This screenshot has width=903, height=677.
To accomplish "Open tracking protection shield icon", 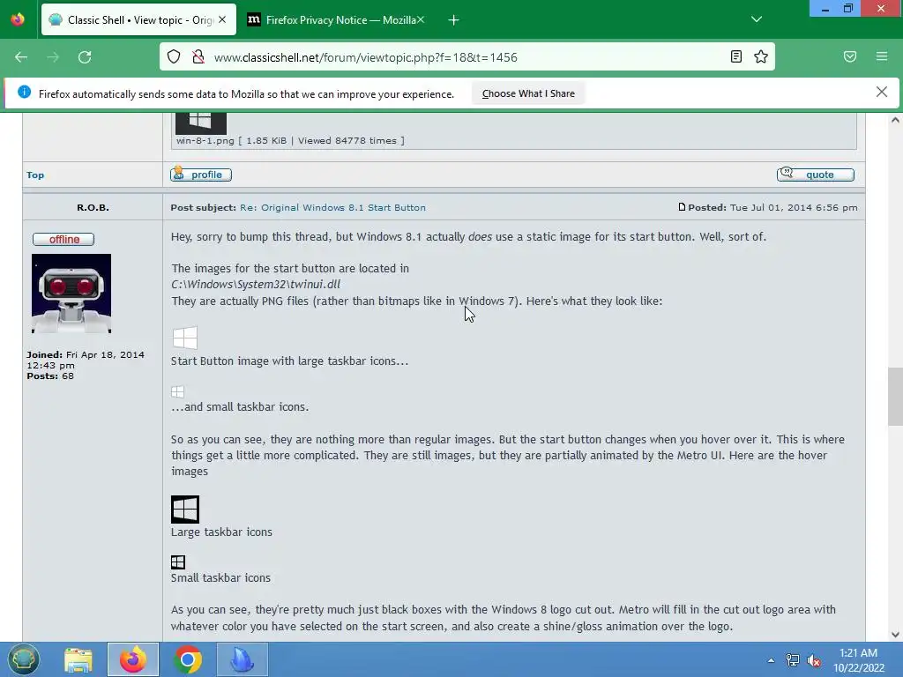I will 174,56.
